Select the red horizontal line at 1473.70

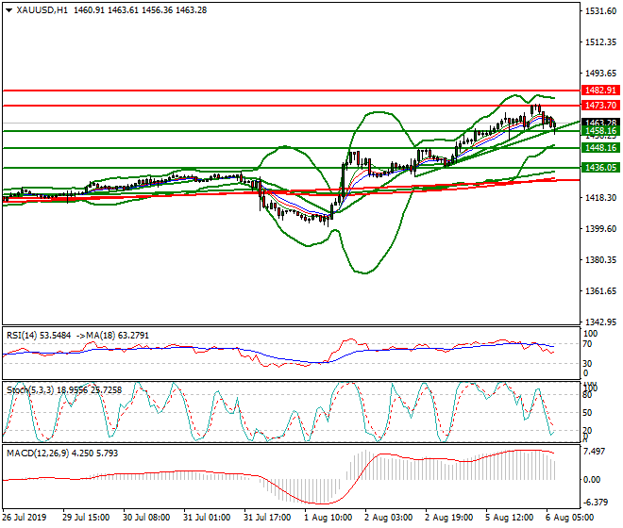coord(291,106)
